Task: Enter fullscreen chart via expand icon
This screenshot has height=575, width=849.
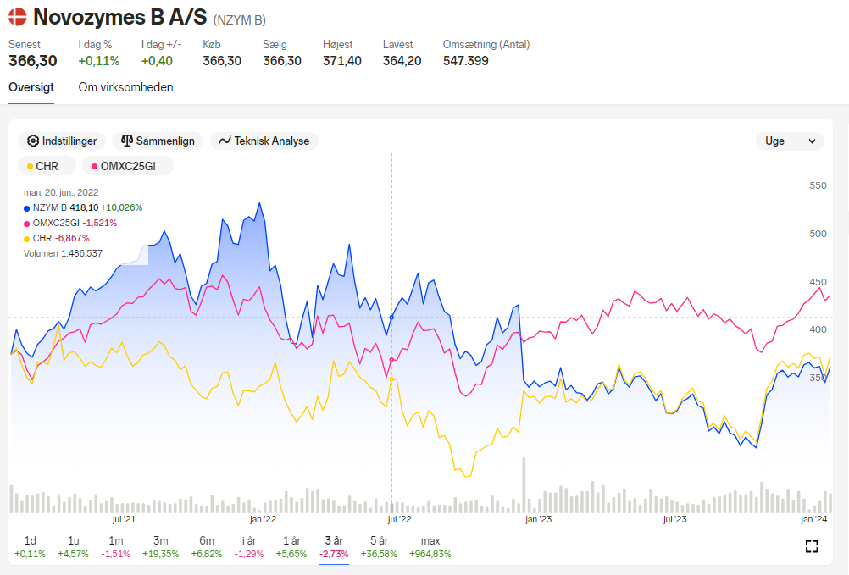Action: (x=811, y=546)
